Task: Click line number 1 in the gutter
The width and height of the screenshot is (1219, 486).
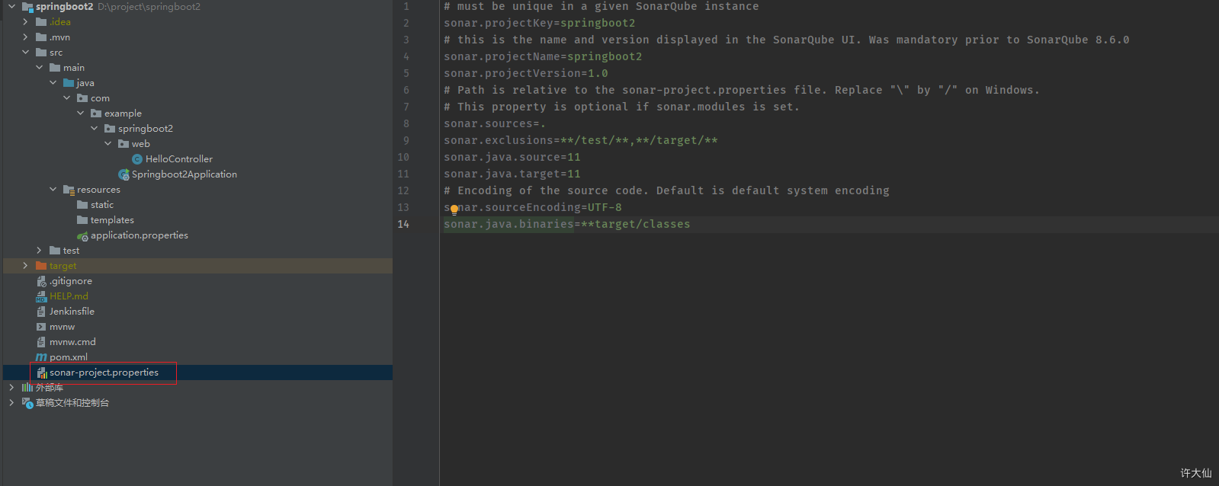Action: click(x=406, y=6)
